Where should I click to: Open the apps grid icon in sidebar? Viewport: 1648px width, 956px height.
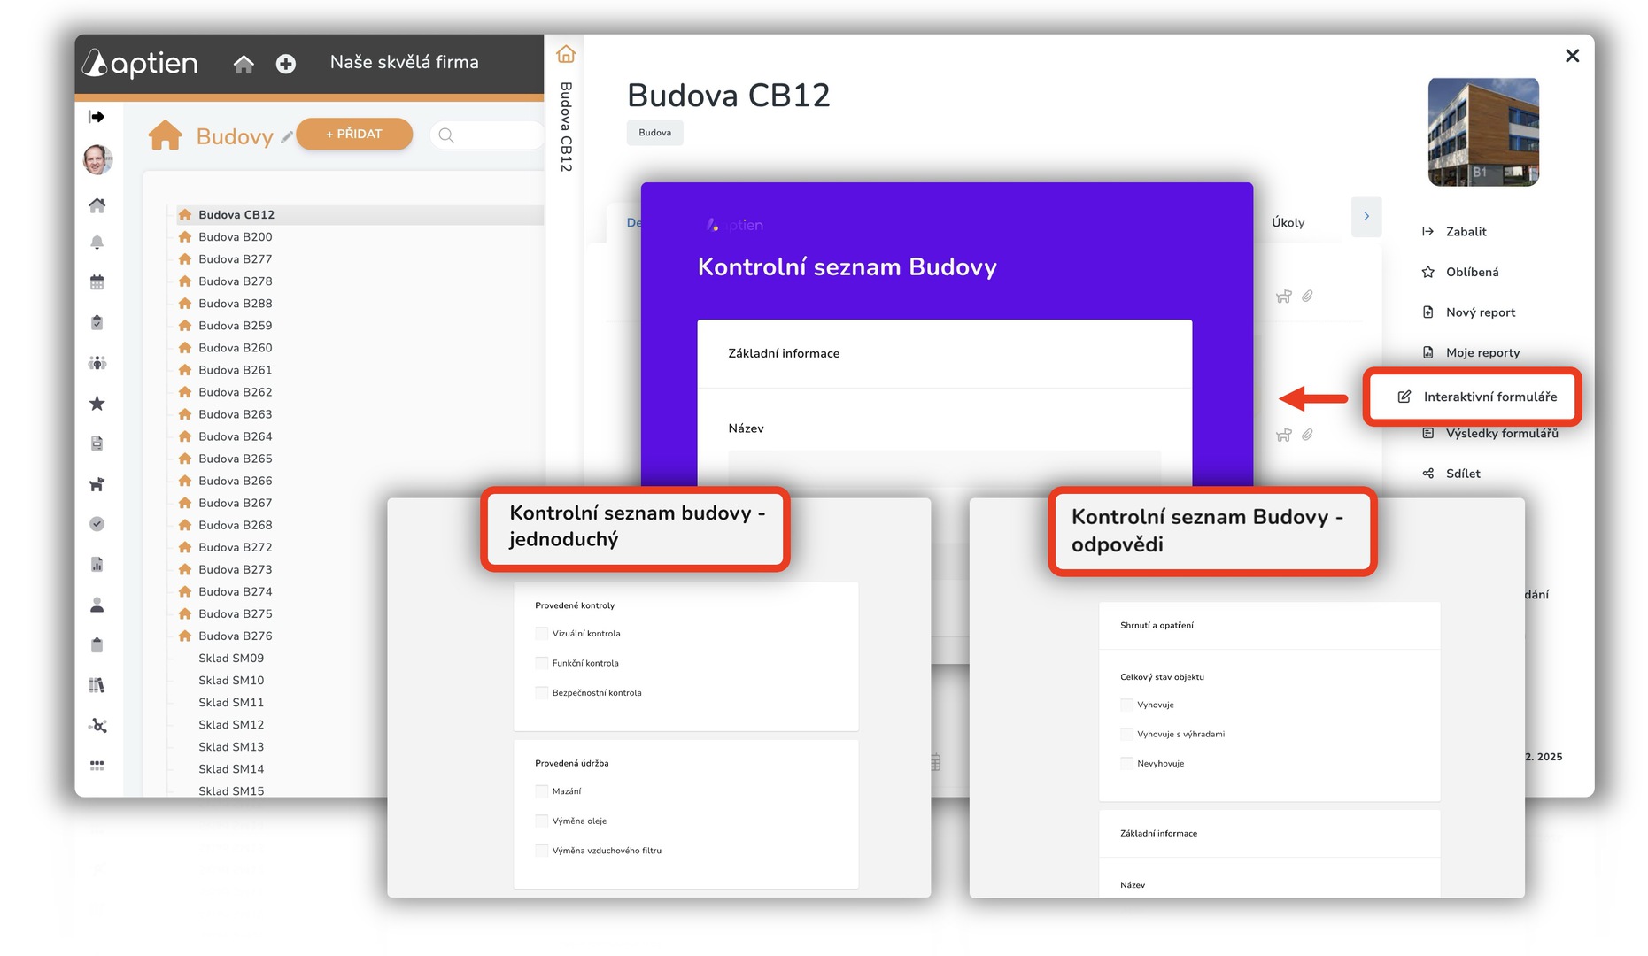pyautogui.click(x=97, y=766)
